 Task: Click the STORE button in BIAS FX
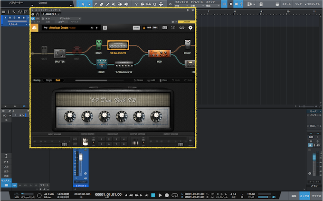point(136,28)
